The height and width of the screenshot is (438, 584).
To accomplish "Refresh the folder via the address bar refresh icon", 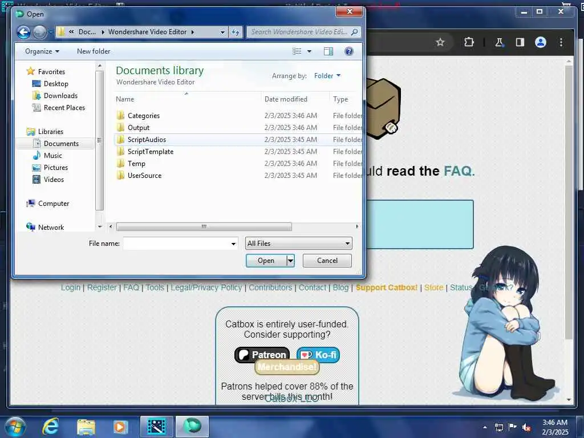I will (x=236, y=32).
